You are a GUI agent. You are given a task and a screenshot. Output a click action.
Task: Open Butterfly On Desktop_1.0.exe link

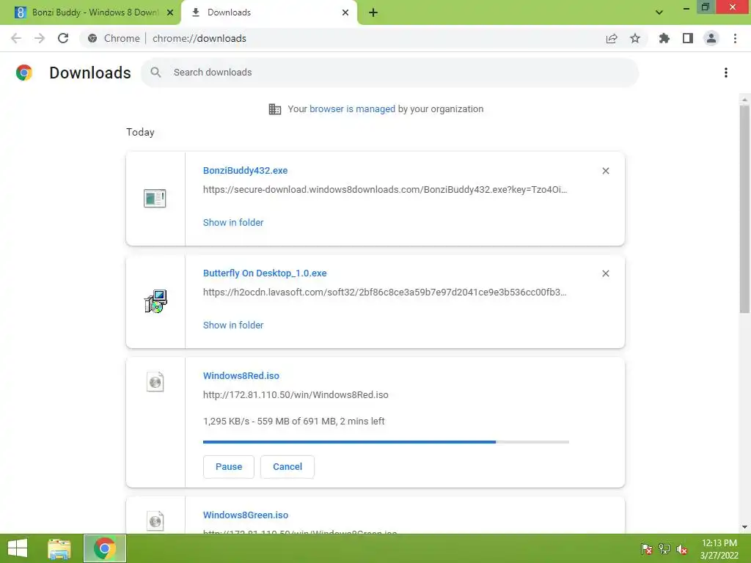coord(265,273)
